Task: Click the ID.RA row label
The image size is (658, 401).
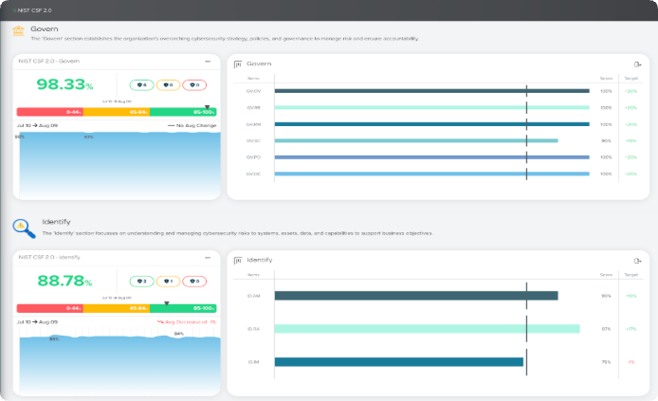Action: [253, 329]
